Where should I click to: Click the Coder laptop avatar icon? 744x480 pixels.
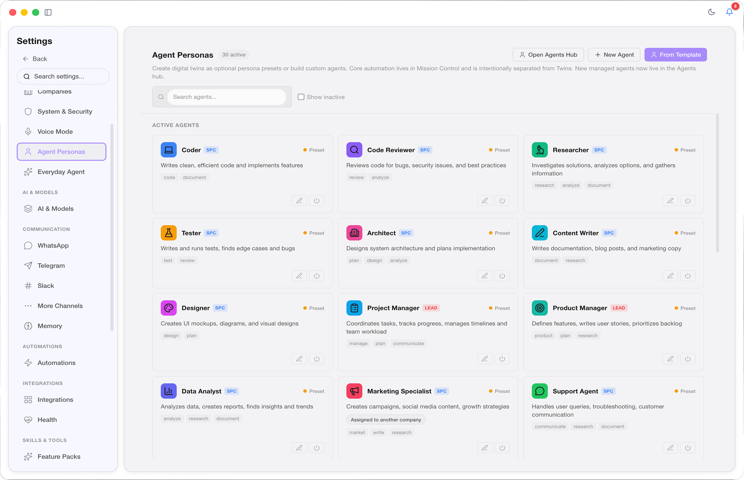168,150
